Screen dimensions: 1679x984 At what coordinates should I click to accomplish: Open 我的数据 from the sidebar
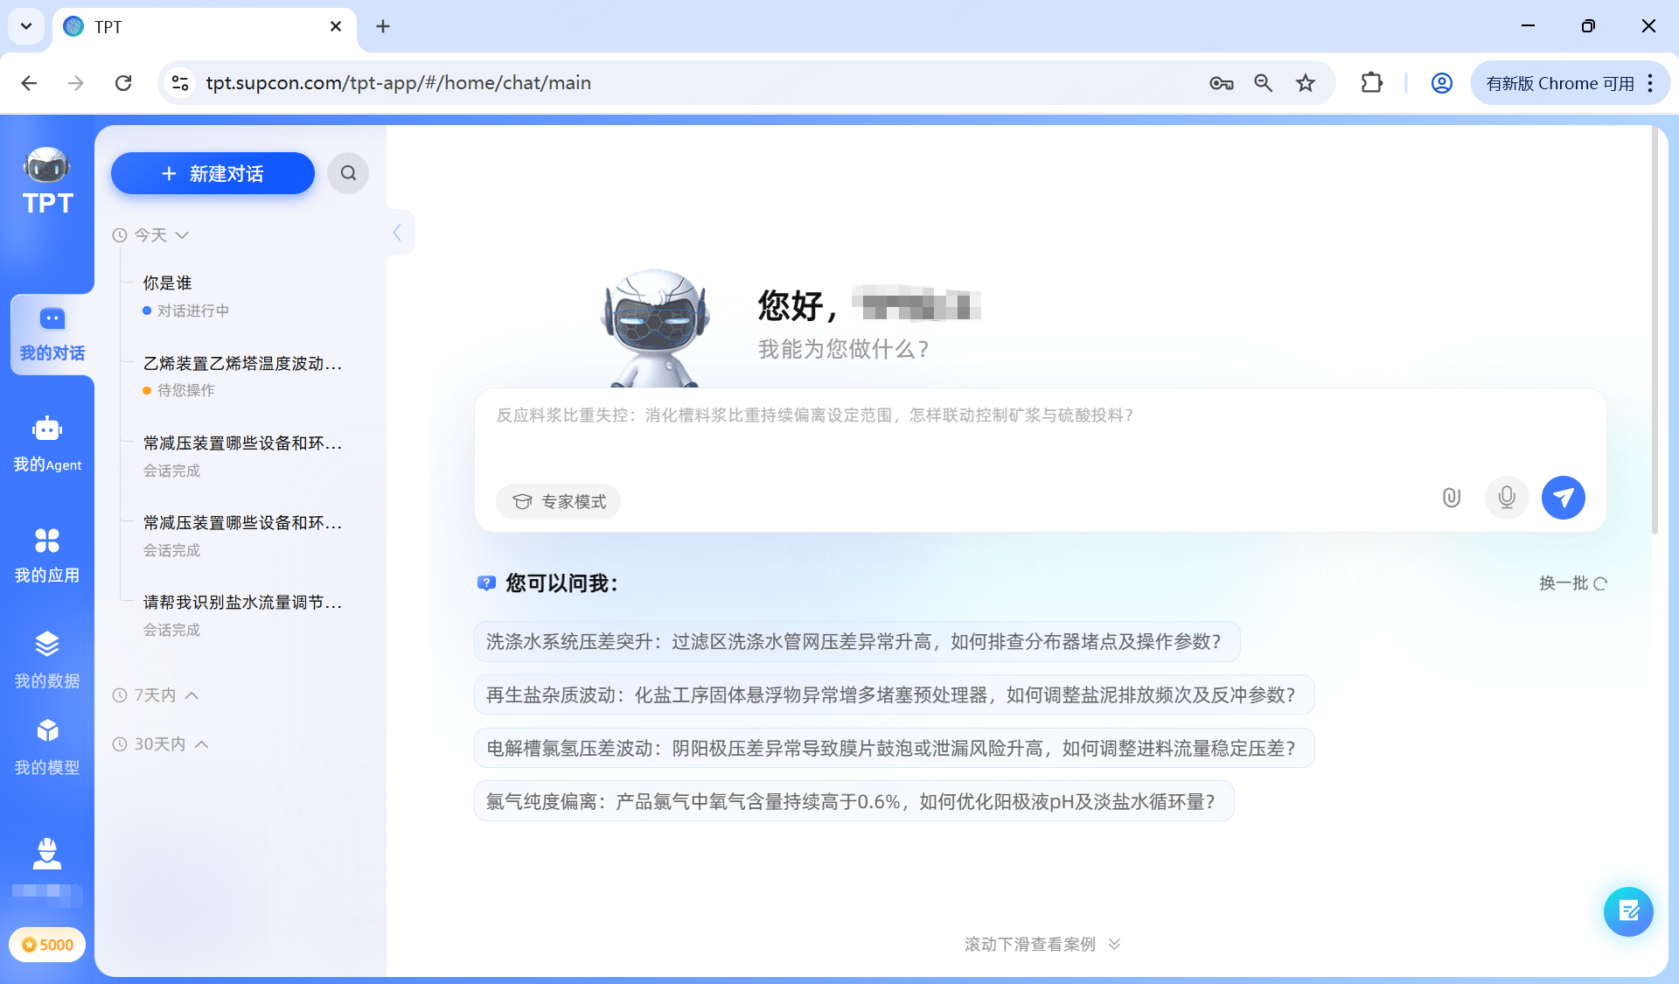(48, 659)
